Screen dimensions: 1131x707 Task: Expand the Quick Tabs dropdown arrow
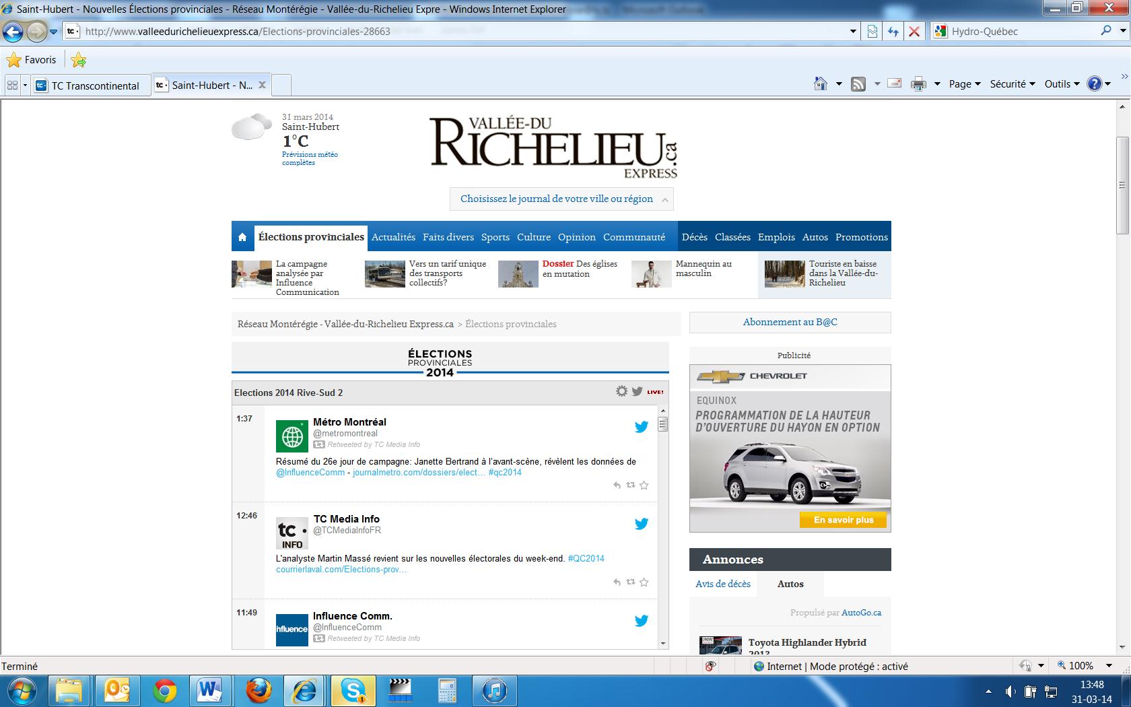[25, 86]
